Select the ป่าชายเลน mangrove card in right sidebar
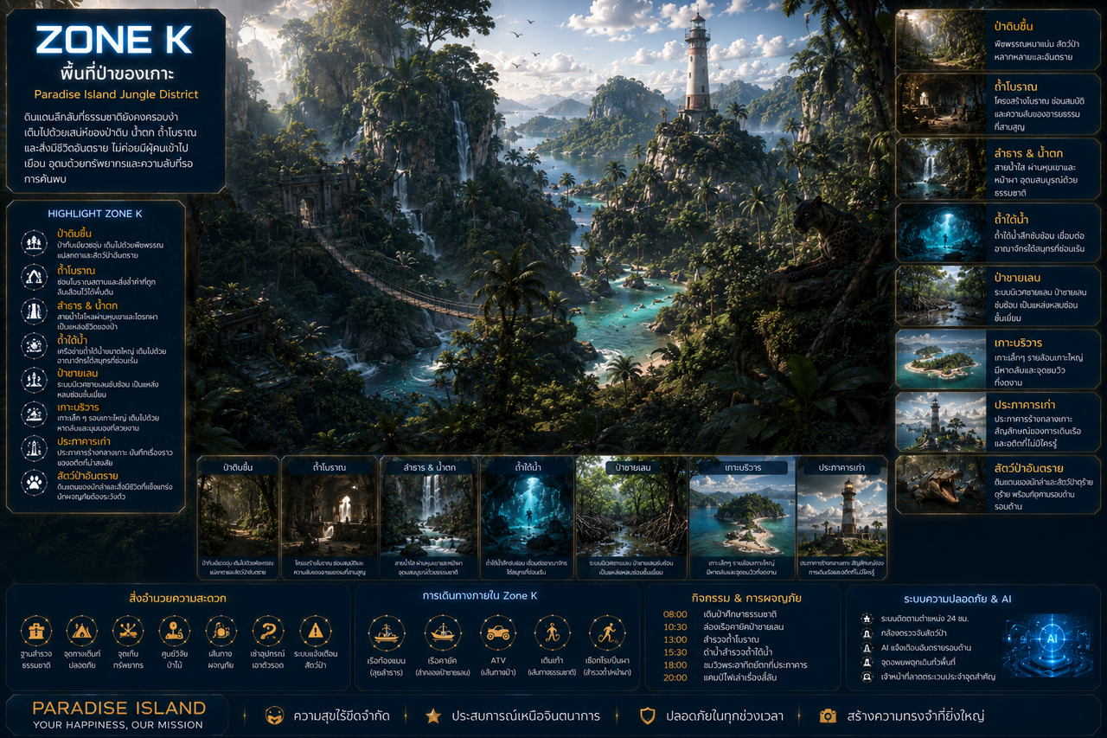 [997, 295]
